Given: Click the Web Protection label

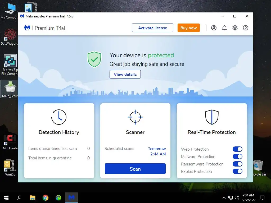Looking at the screenshot, I should click(x=195, y=149).
